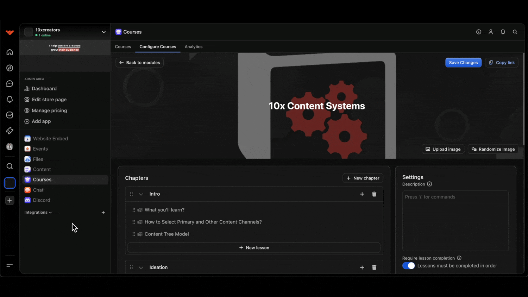Click the search icon in top bar
Screen dimensions: 528x297
[x=515, y=32]
